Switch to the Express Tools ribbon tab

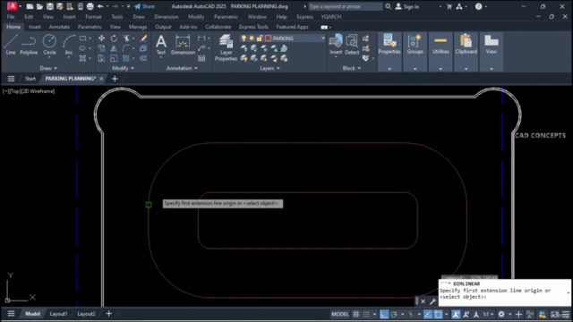point(253,27)
